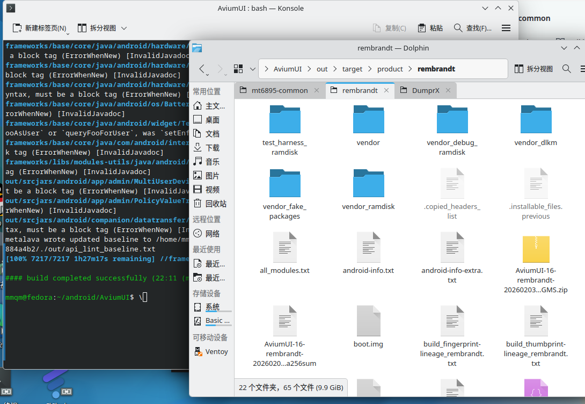Select vendor_ramdisk folder
The width and height of the screenshot is (585, 404).
pos(368,190)
